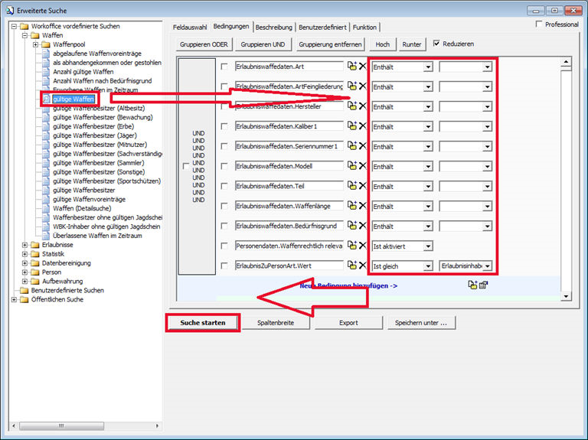Click the add-condition icon beside Erlaubniswaffedaten.Art
The width and height of the screenshot is (588, 440).
(352, 67)
